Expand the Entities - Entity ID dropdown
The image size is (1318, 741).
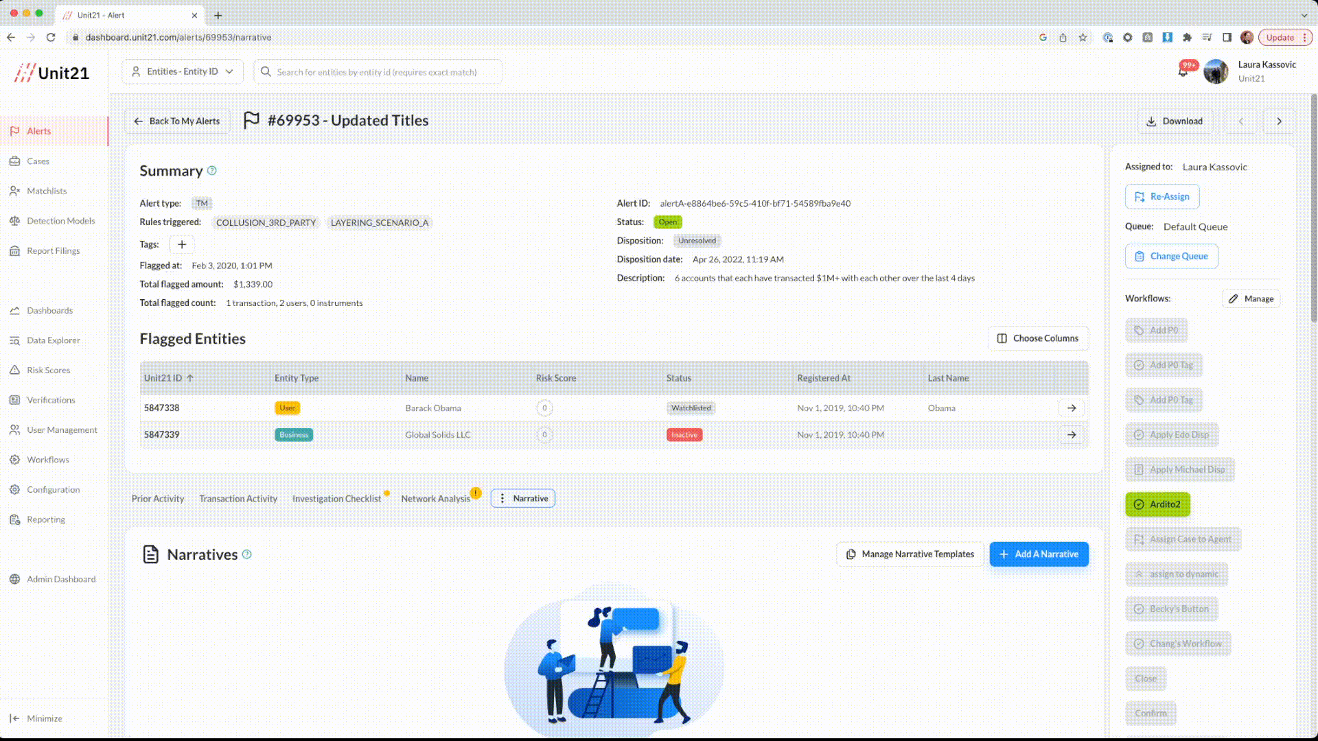183,71
